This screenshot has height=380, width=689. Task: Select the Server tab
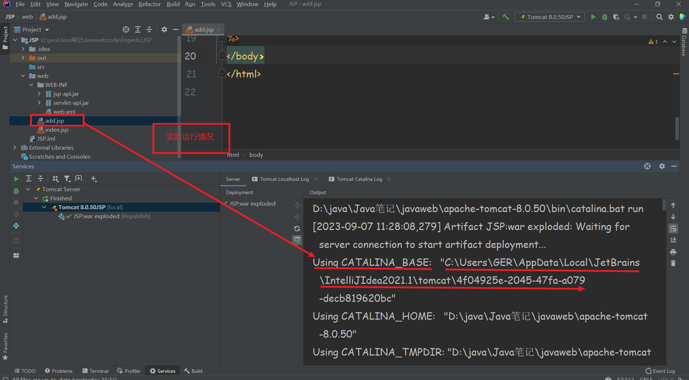tap(233, 179)
